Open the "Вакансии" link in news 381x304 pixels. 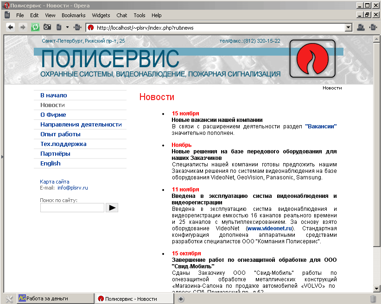(321, 127)
